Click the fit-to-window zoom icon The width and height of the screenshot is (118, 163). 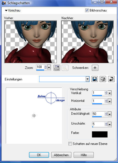57,68
